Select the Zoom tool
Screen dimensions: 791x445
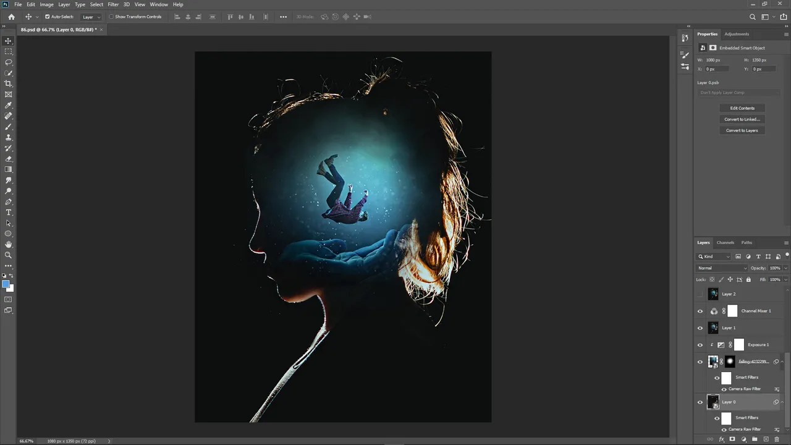pyautogui.click(x=8, y=255)
